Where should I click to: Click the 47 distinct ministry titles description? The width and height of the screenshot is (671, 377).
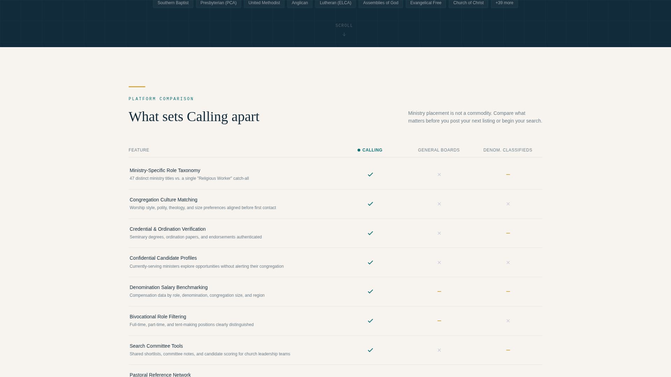(x=189, y=178)
